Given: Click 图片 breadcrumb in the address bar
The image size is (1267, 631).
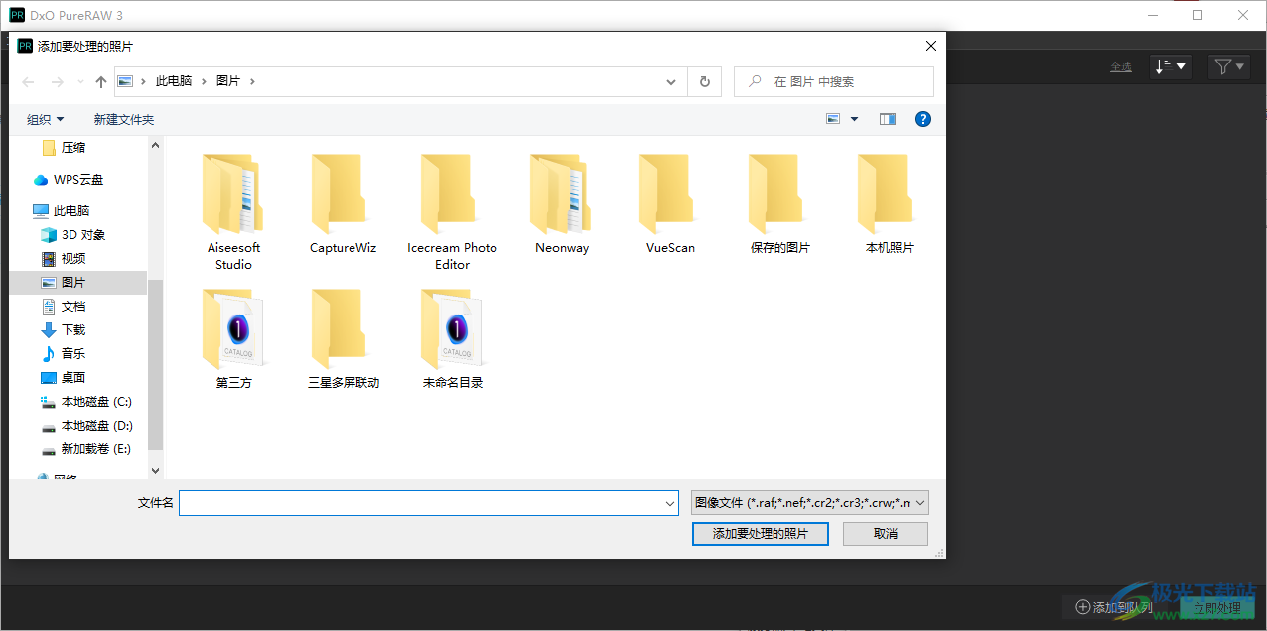Looking at the screenshot, I should (228, 81).
